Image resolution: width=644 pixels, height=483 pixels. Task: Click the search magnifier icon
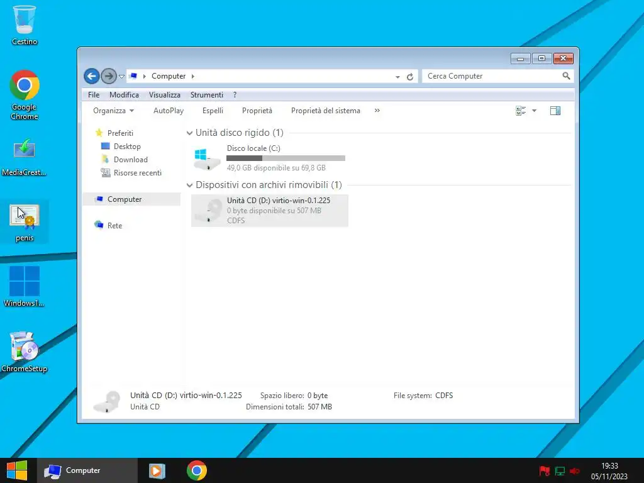pyautogui.click(x=567, y=76)
